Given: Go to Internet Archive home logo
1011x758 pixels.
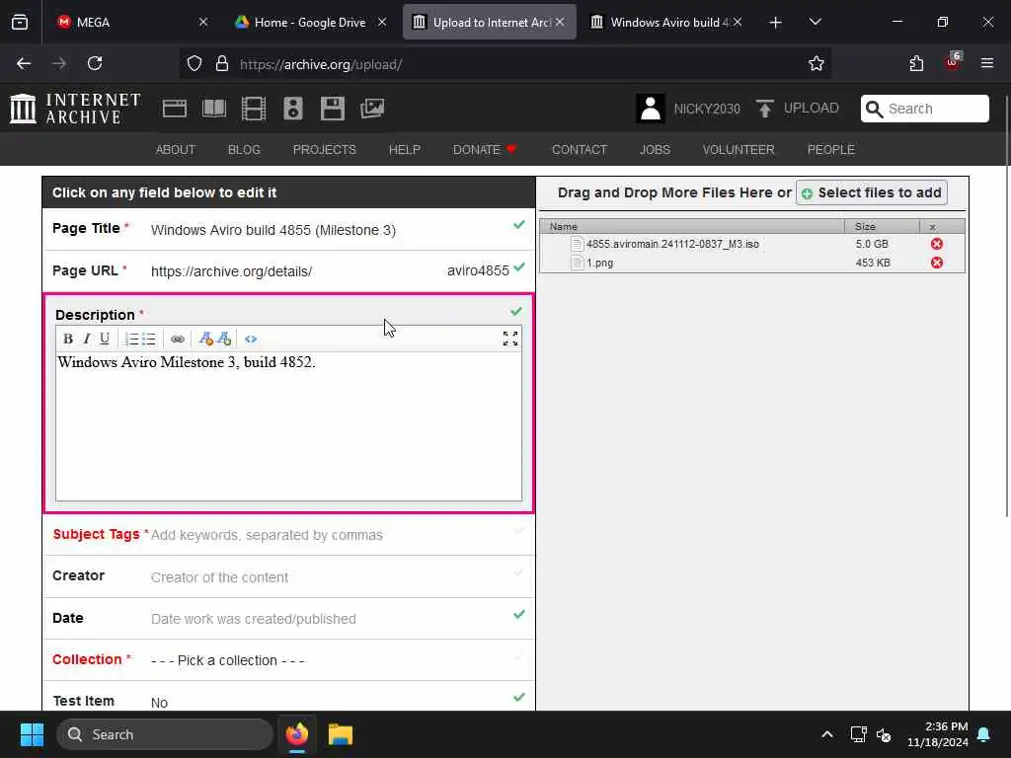Looking at the screenshot, I should pos(75,109).
